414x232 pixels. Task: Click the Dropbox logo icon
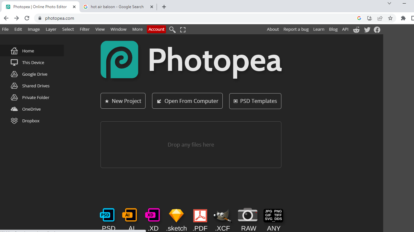click(14, 121)
